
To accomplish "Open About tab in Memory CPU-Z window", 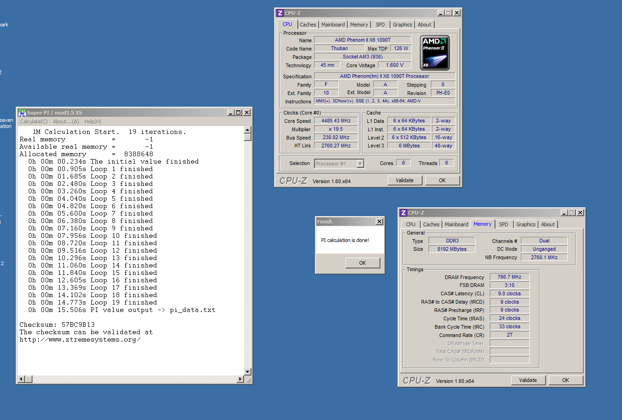I will [548, 224].
